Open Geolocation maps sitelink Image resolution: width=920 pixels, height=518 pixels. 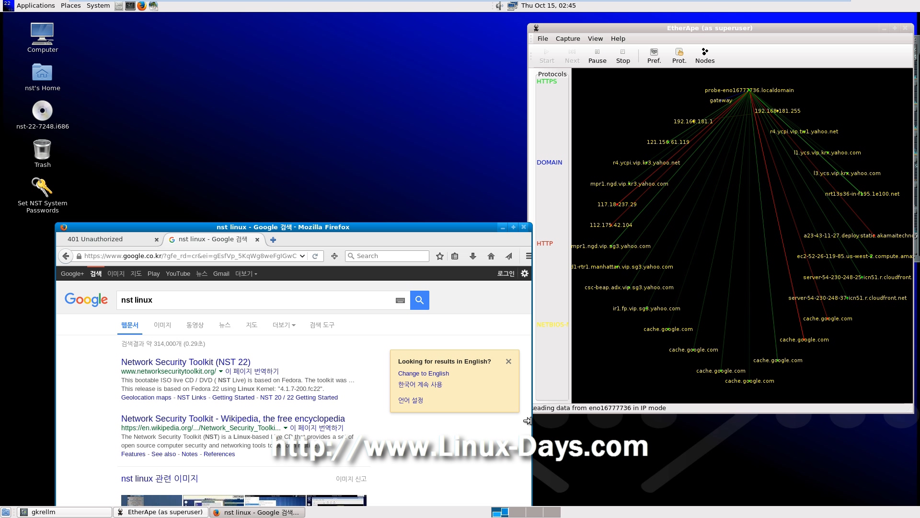point(146,398)
